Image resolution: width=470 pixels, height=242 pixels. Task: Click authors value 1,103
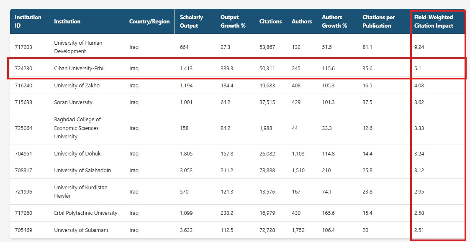298,154
